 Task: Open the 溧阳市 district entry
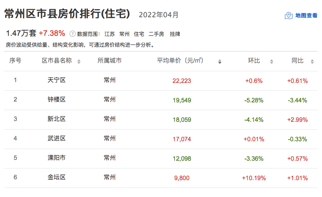57,158
